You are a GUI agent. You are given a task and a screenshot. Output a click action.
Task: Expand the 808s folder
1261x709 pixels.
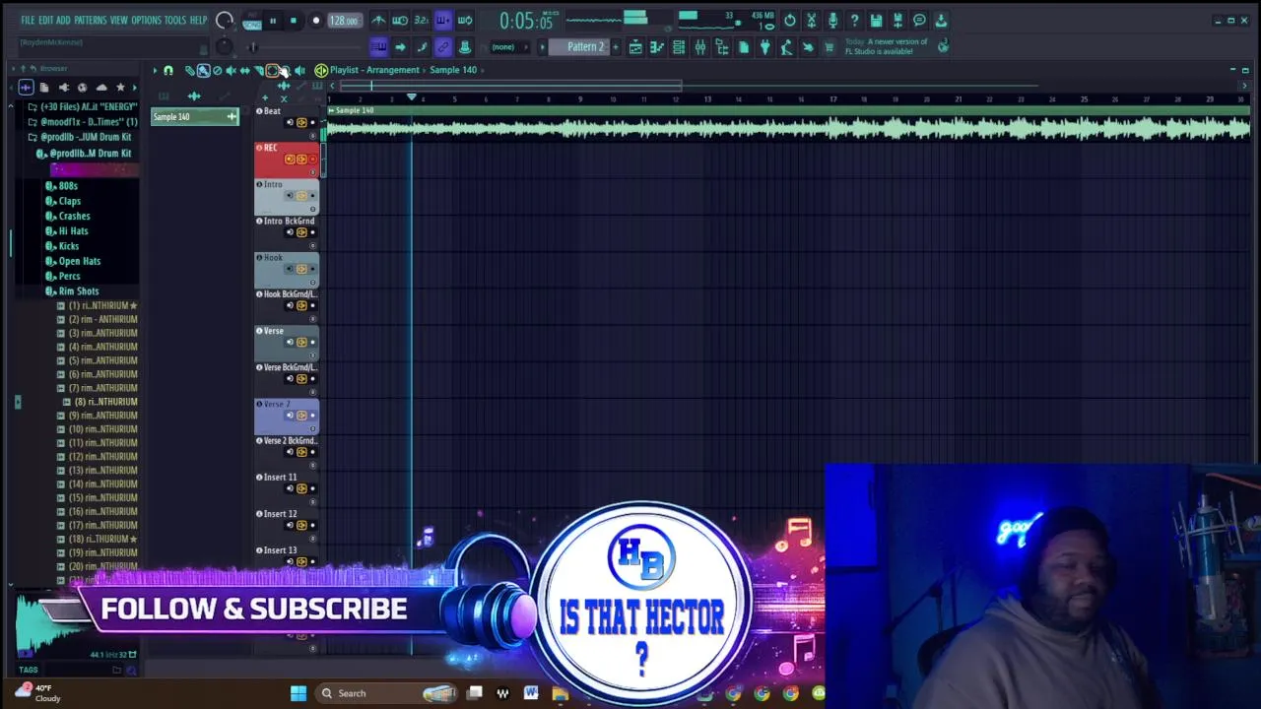pos(61,186)
